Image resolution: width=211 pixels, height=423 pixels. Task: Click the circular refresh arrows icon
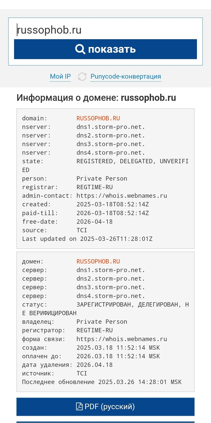click(x=82, y=77)
